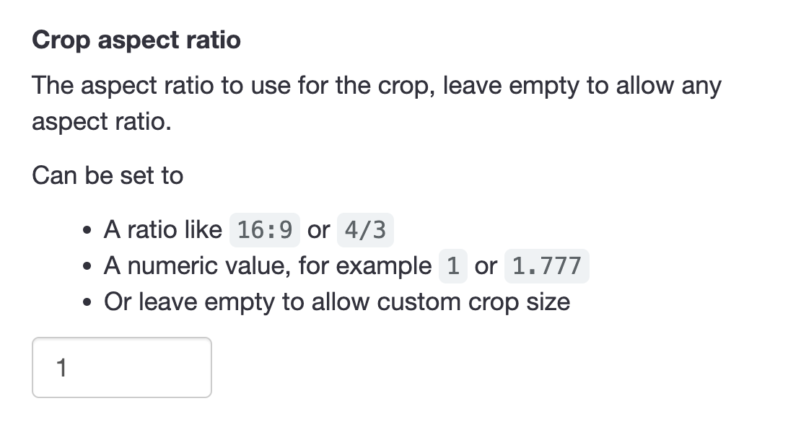This screenshot has height=427, width=788.
Task: Click the border of the input field
Action: coord(121,338)
